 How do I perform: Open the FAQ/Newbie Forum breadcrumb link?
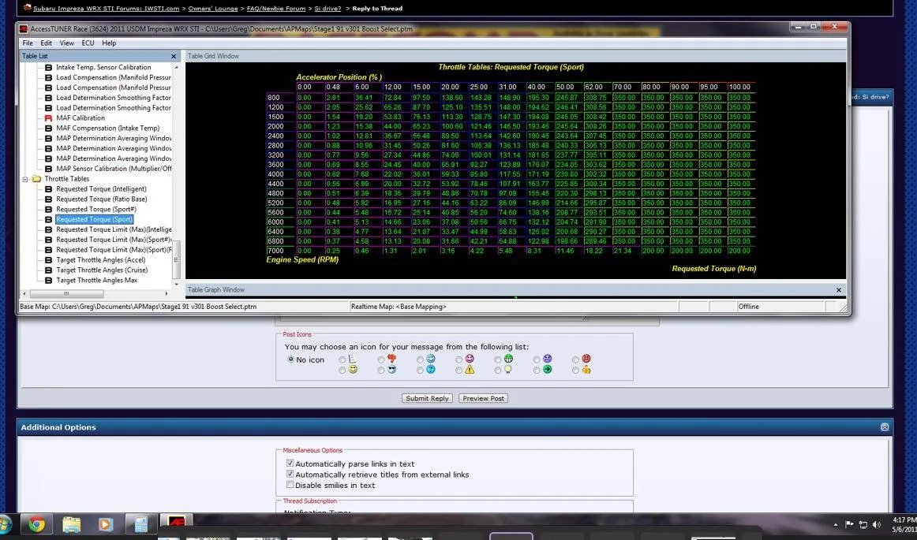pyautogui.click(x=276, y=8)
